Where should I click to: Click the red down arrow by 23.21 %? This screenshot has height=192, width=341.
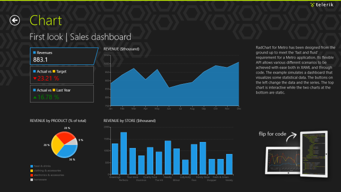pyautogui.click(x=35, y=78)
